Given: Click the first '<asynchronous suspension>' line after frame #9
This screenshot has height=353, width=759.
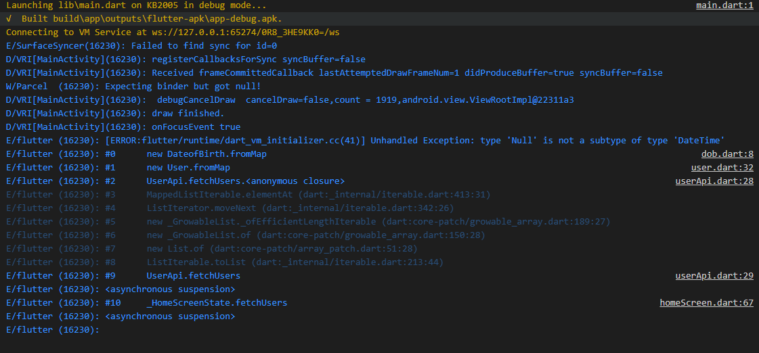Looking at the screenshot, I should click(121, 289).
